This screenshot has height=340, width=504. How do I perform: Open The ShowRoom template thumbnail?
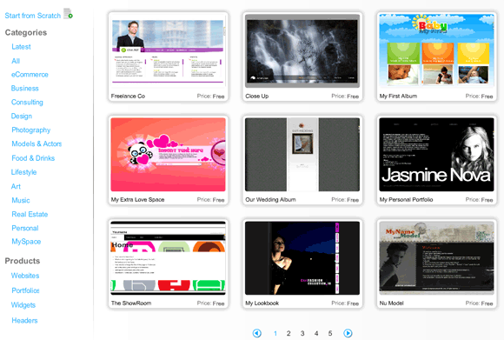pyautogui.click(x=168, y=258)
